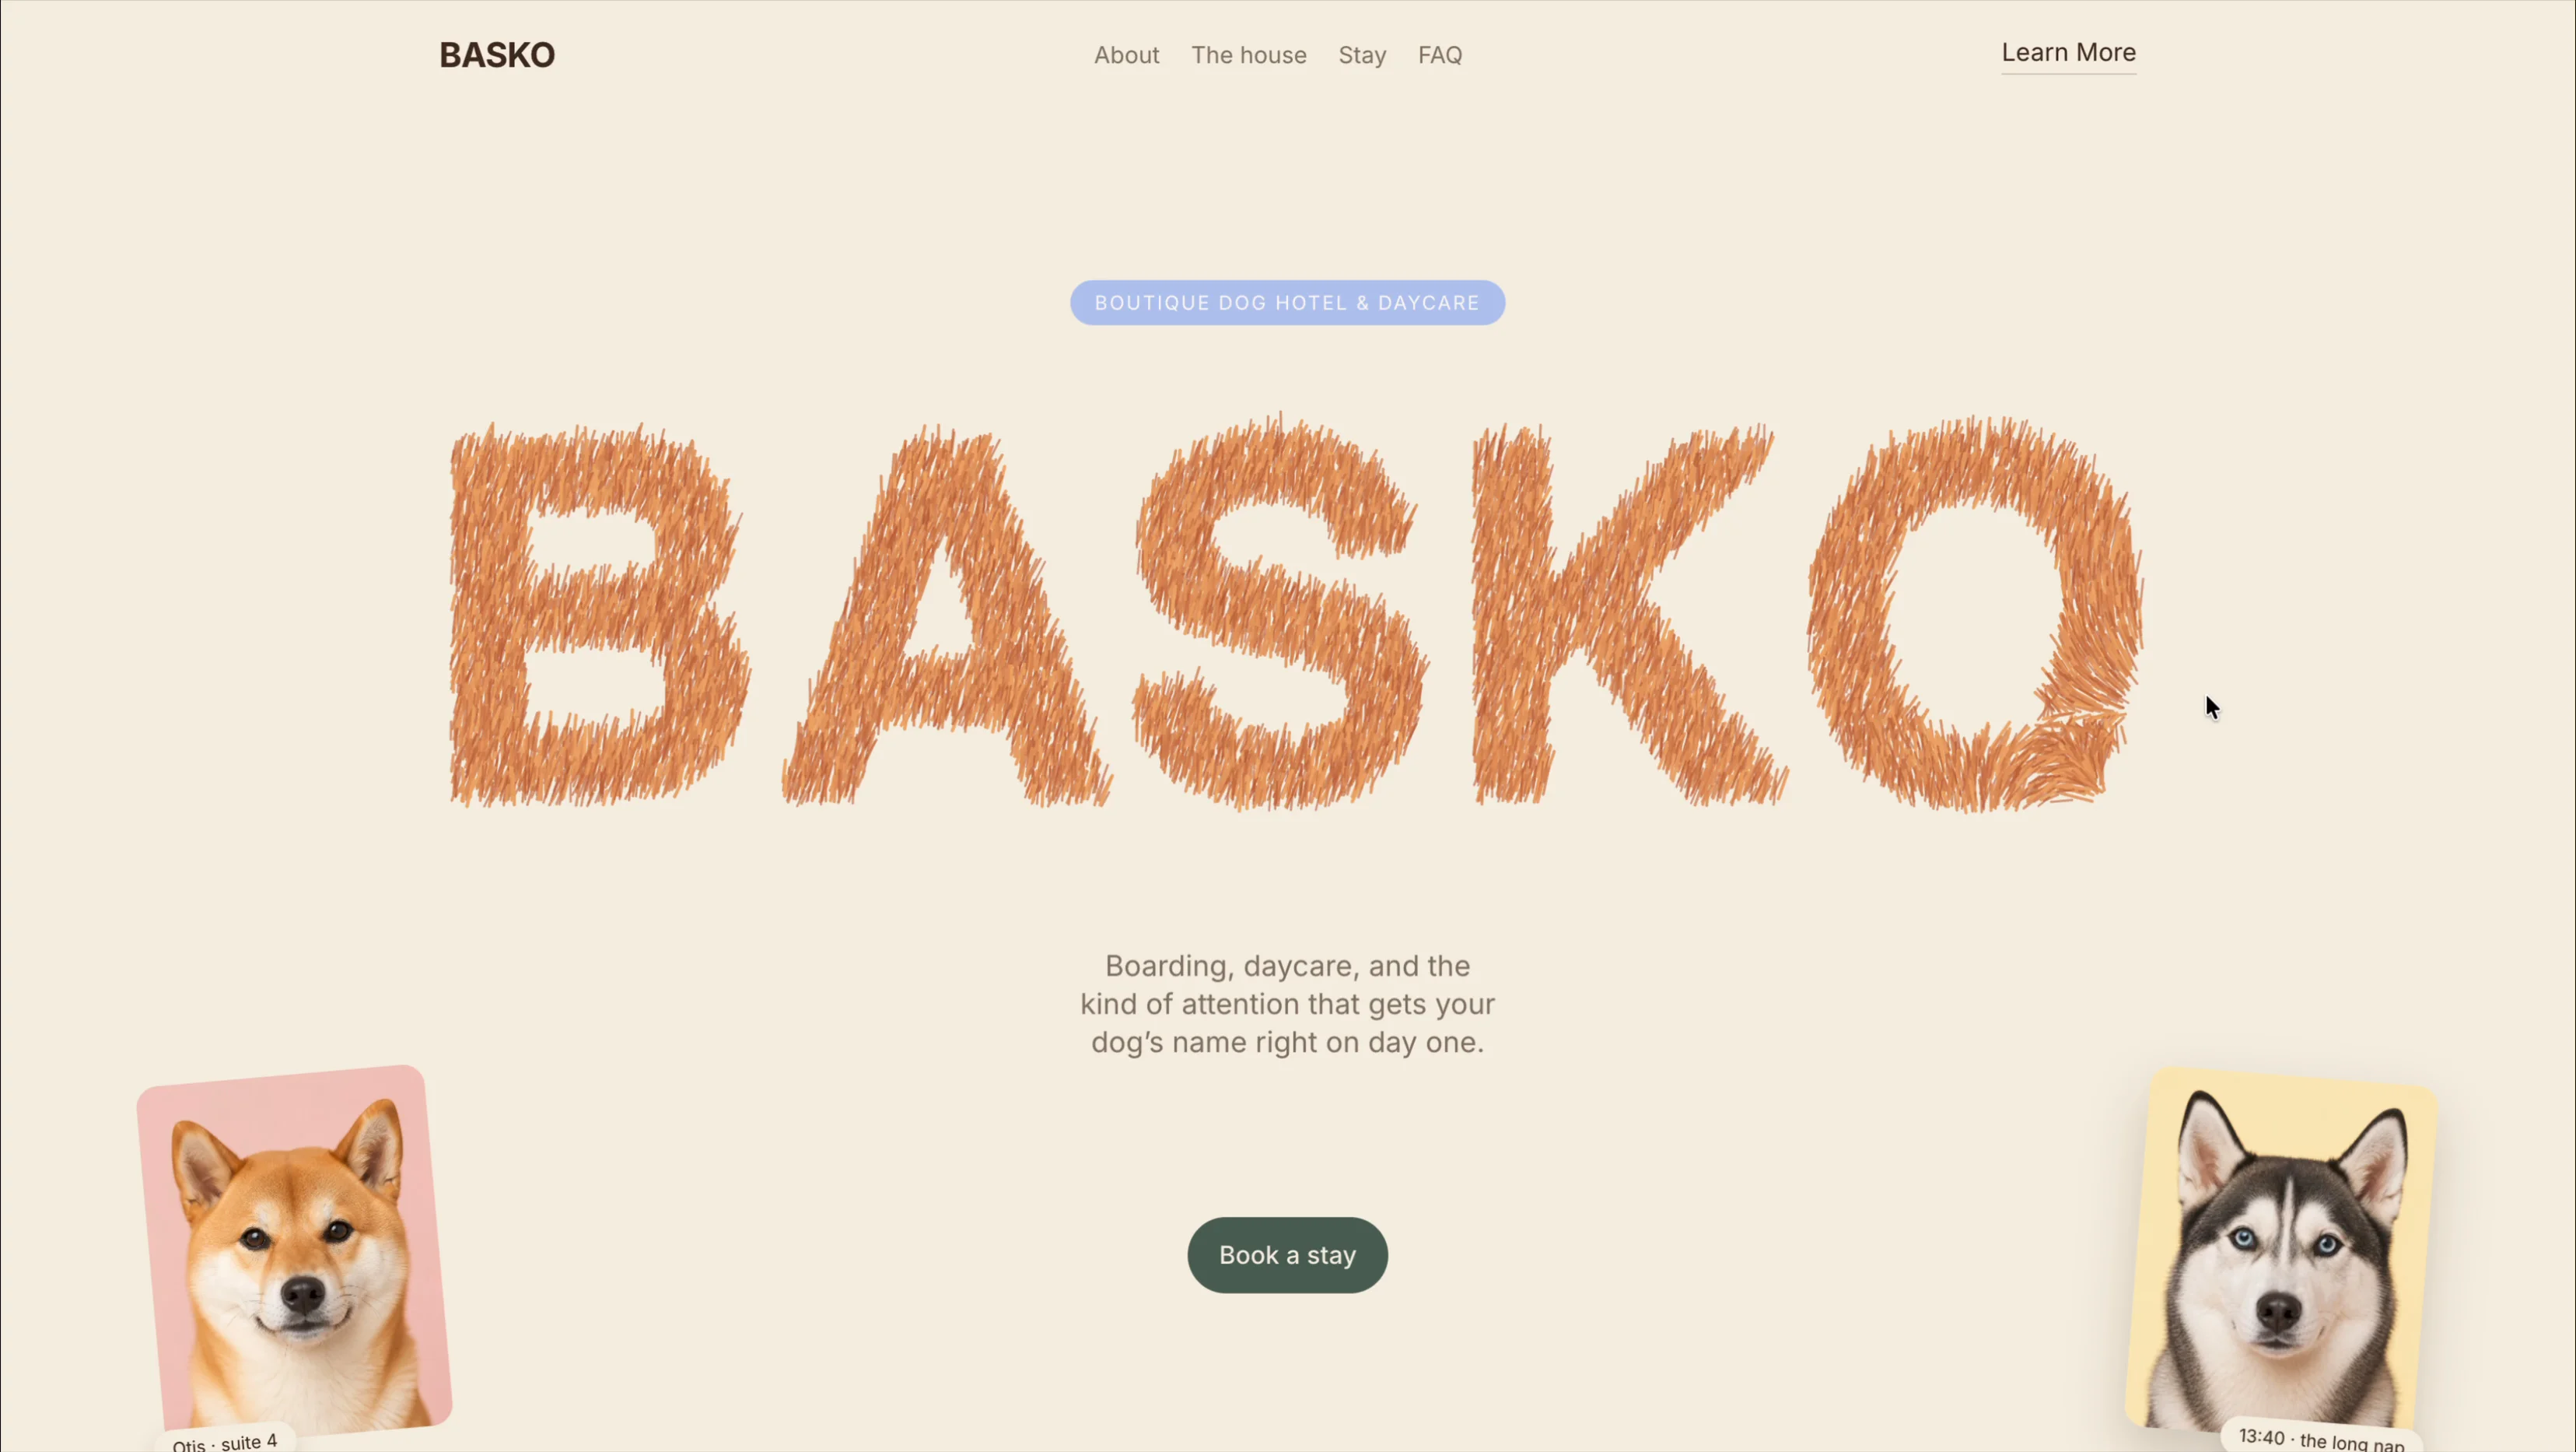This screenshot has width=2576, height=1452.
Task: Open the About nav link
Action: tap(1126, 55)
